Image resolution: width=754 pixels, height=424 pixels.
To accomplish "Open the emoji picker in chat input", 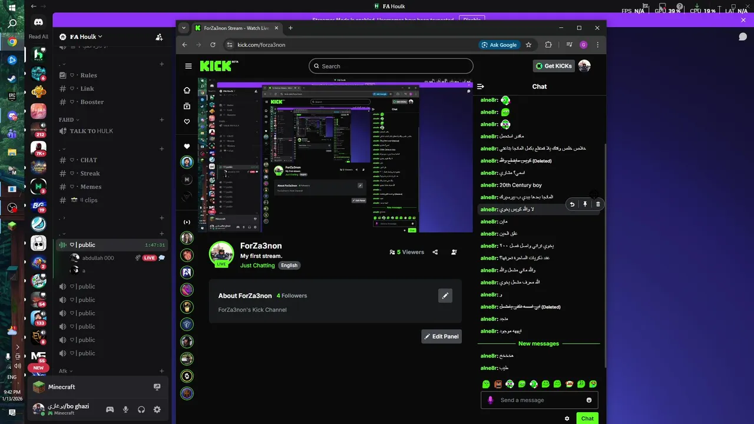I will coord(589,400).
